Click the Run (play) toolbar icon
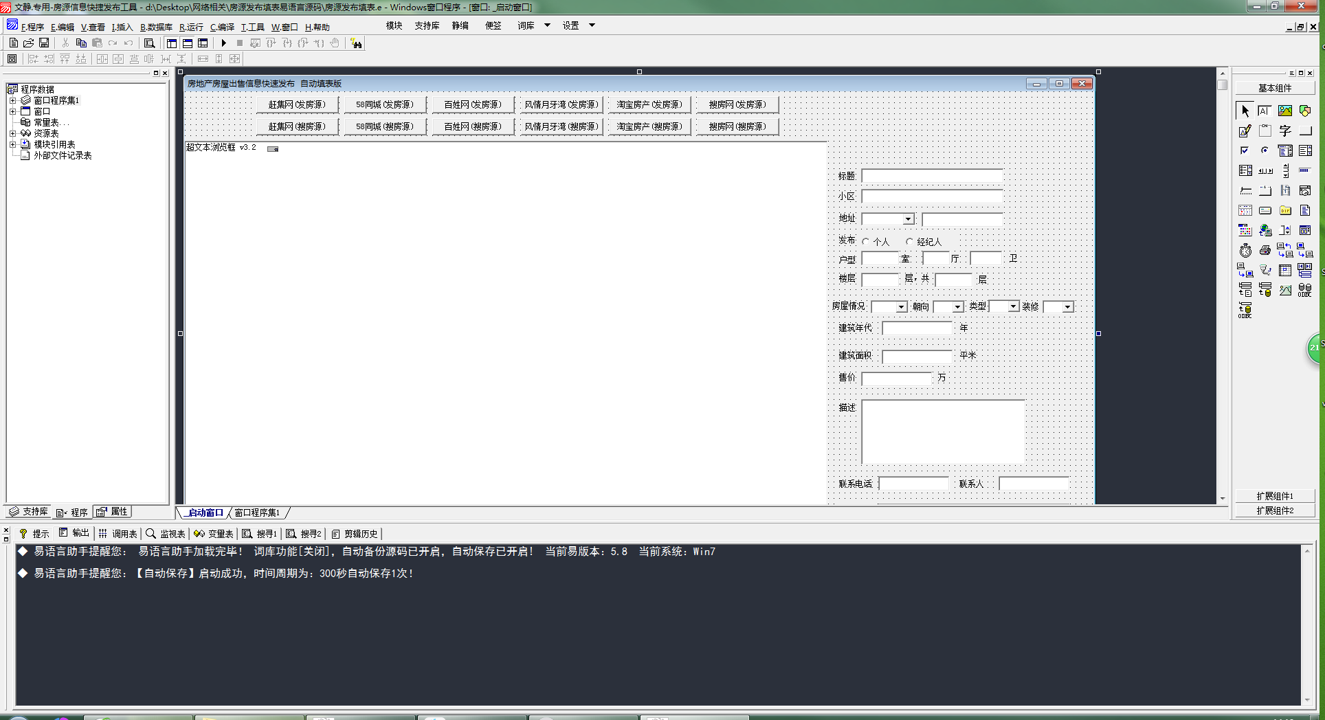This screenshot has height=720, width=1325. pos(223,43)
